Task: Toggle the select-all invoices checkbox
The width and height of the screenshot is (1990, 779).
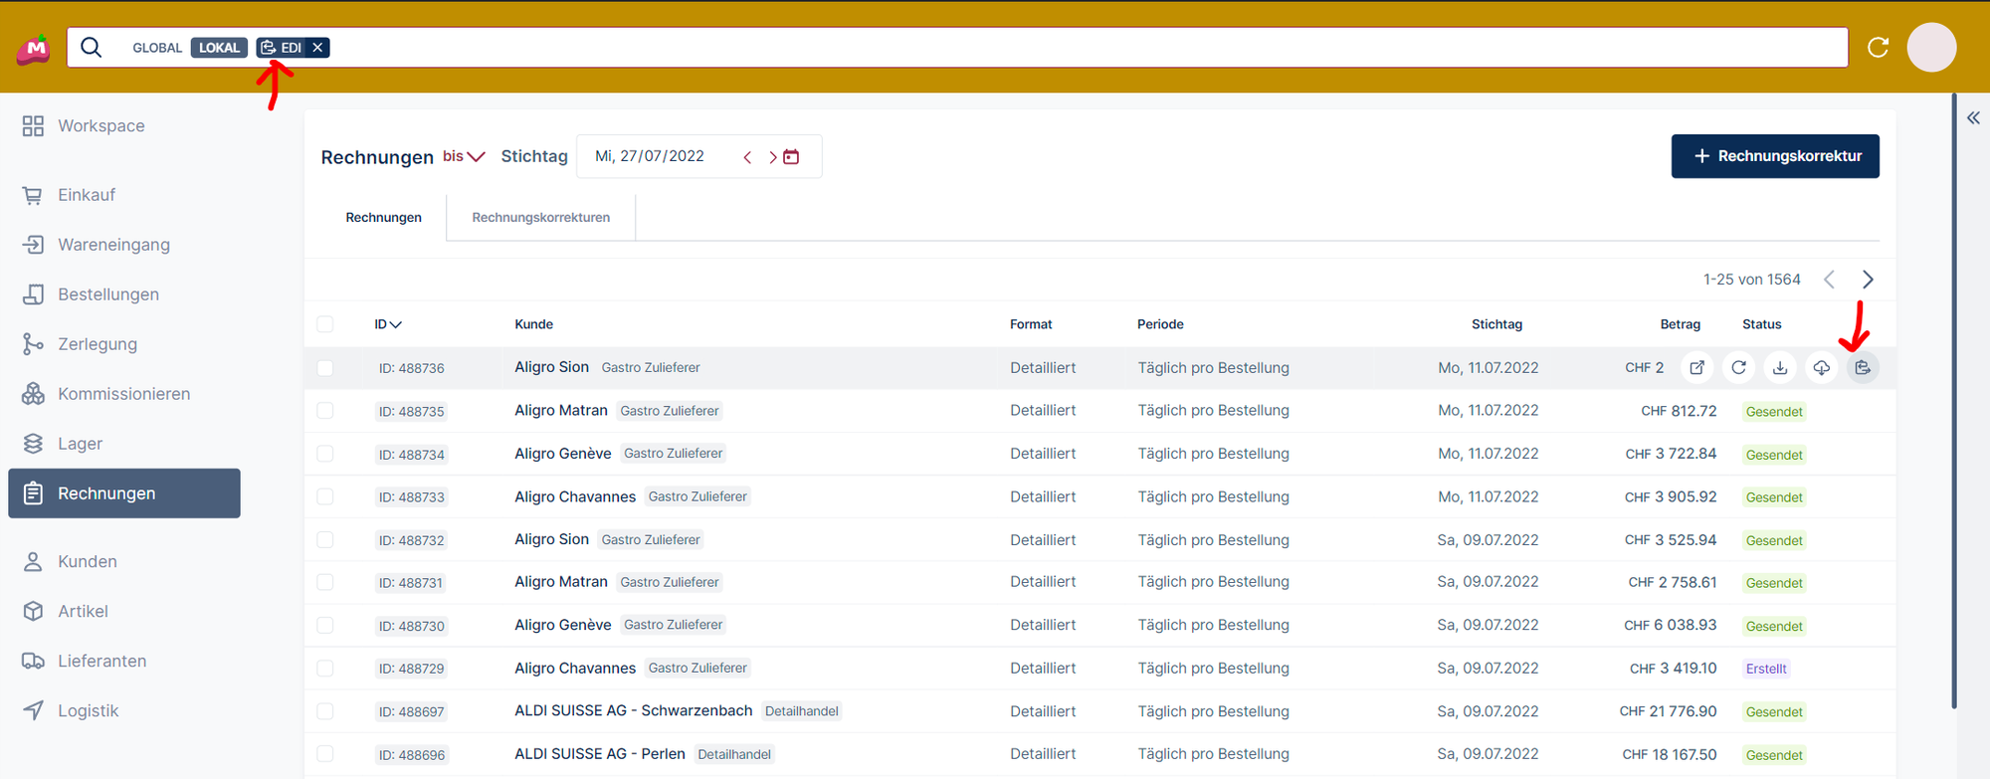Action: click(x=325, y=324)
